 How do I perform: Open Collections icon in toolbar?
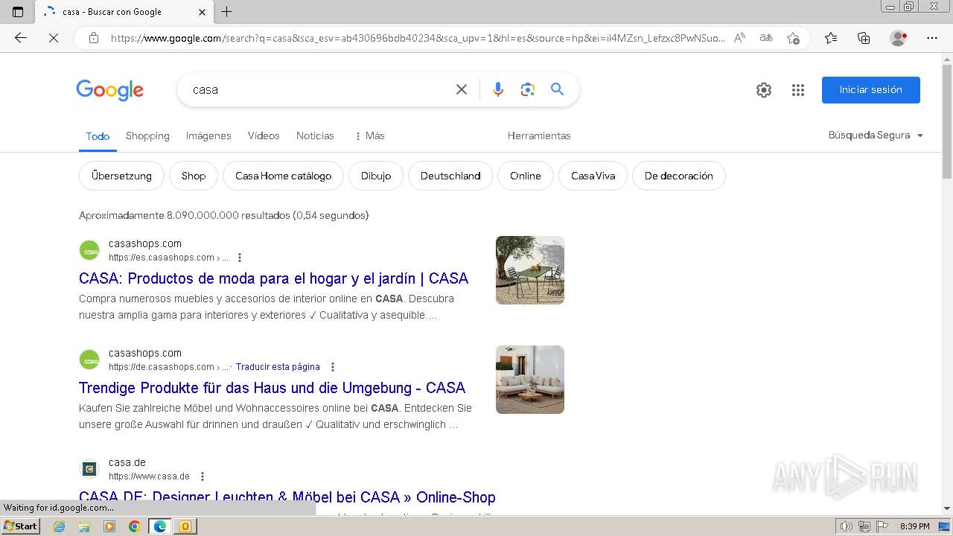click(864, 38)
